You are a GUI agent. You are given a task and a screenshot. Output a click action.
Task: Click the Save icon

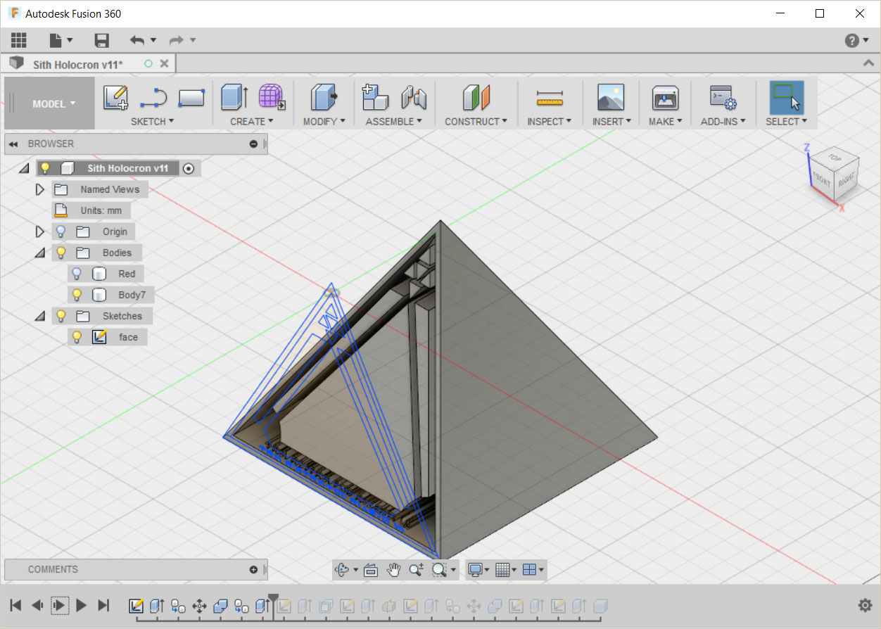tap(102, 40)
